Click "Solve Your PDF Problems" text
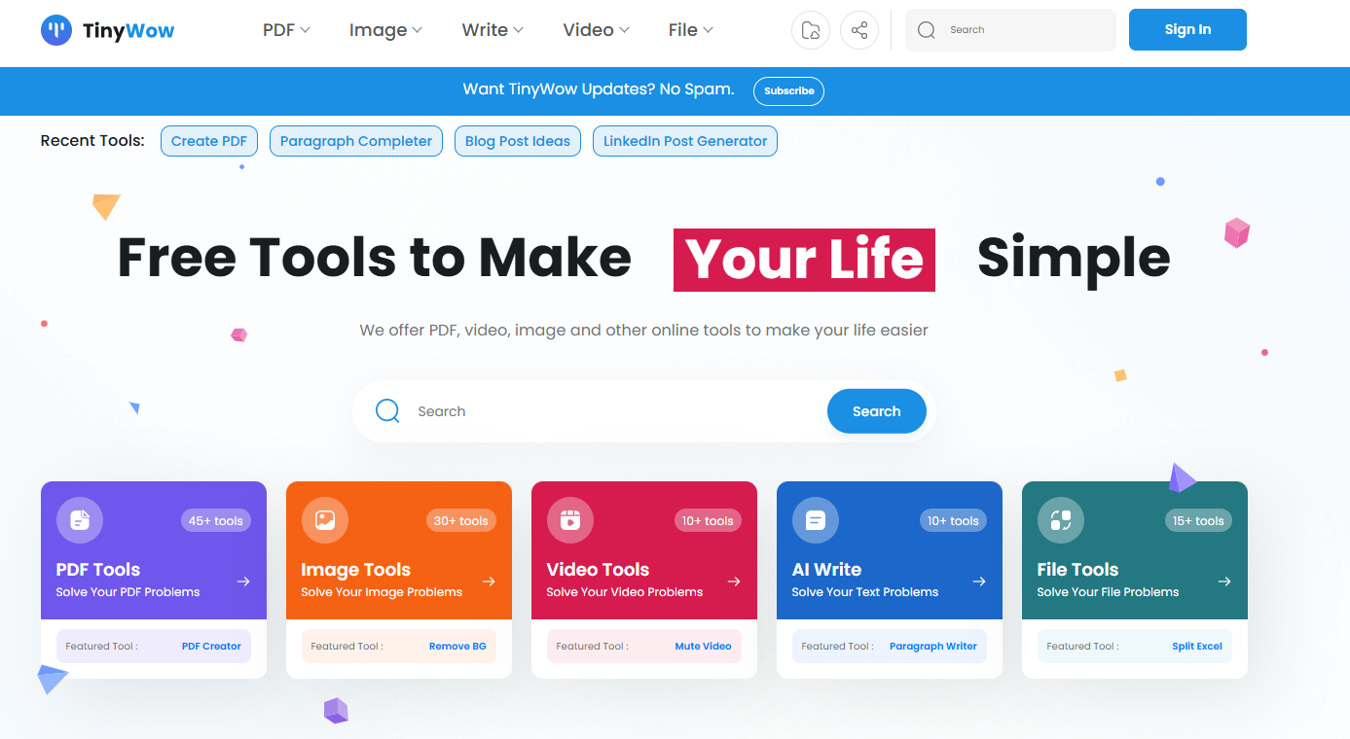 (x=128, y=592)
